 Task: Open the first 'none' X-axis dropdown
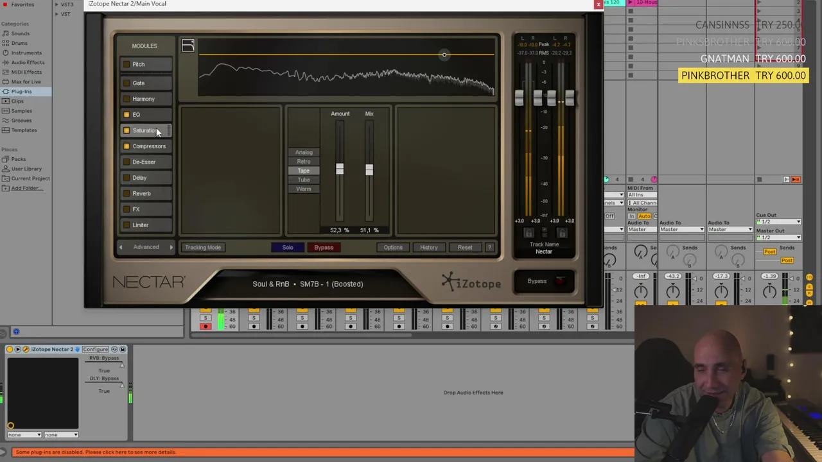pos(24,435)
